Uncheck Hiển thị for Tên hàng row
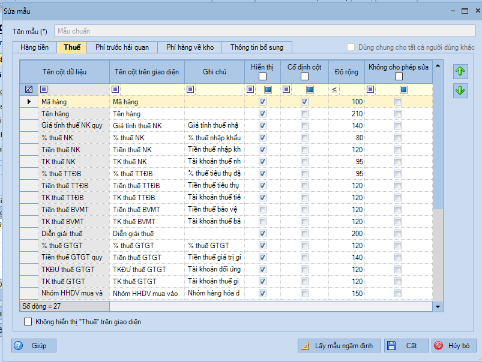Viewport: 482px width, 362px height. pos(262,114)
